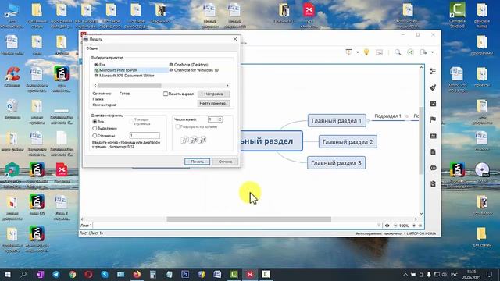Click the Печать button

197,162
